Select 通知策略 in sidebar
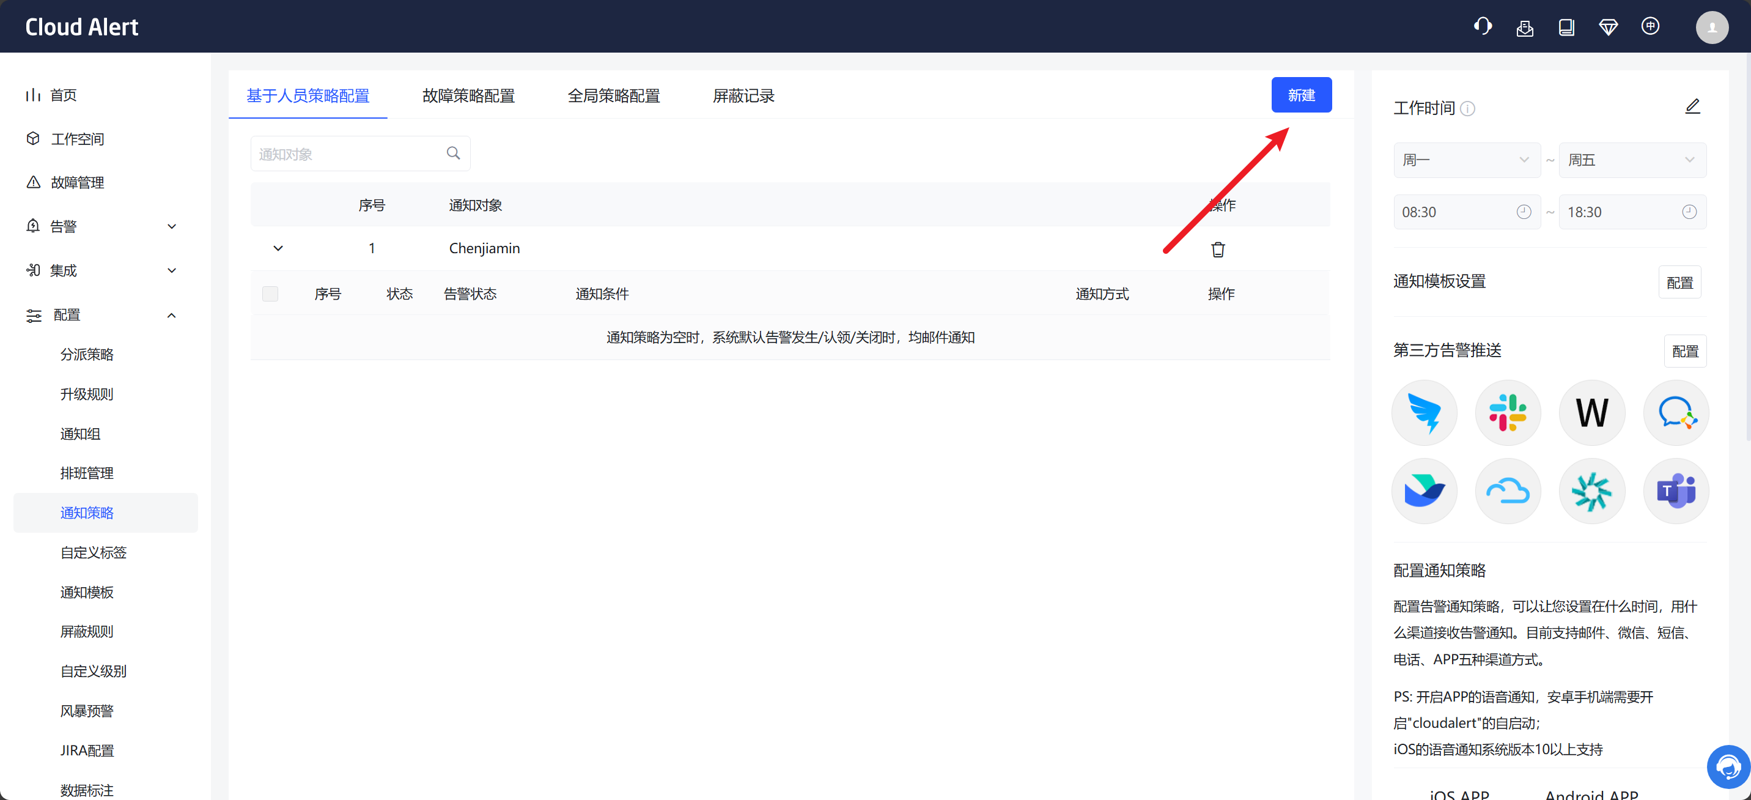Screen dimensions: 1751x800 pos(105,513)
